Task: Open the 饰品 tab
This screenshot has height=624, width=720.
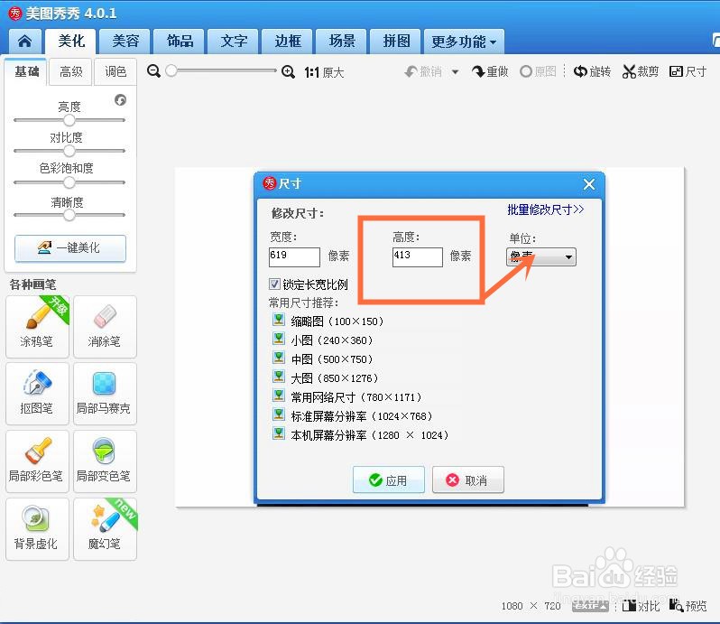Action: pos(180,42)
